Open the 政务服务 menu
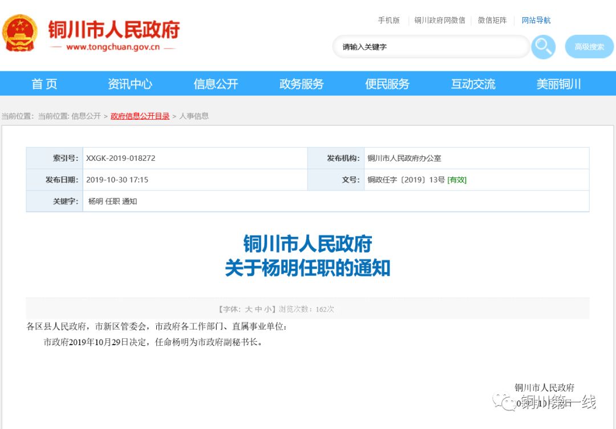The height and width of the screenshot is (429, 616). coord(301,83)
